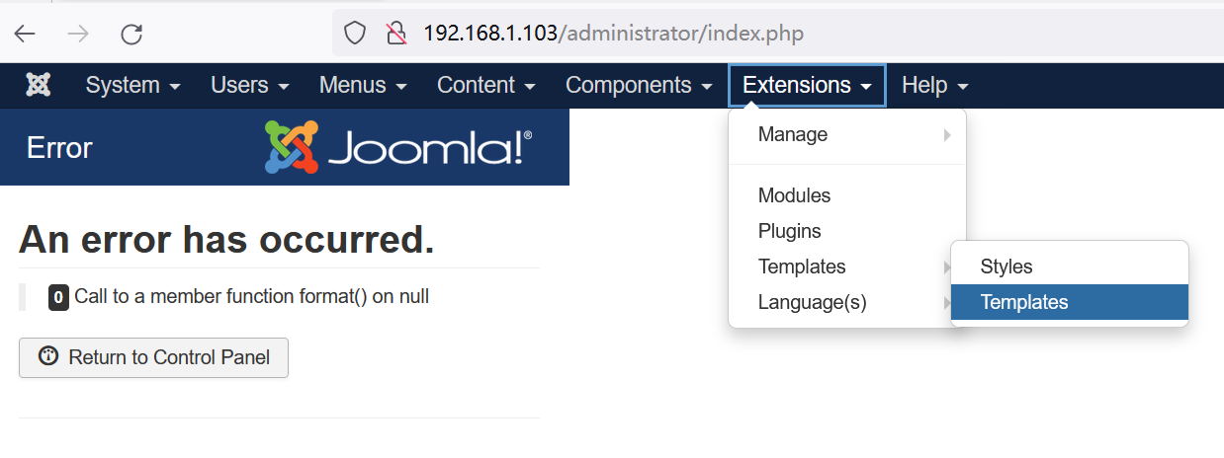This screenshot has height=458, width=1224.
Task: Expand the Components dropdown
Action: pos(639,85)
